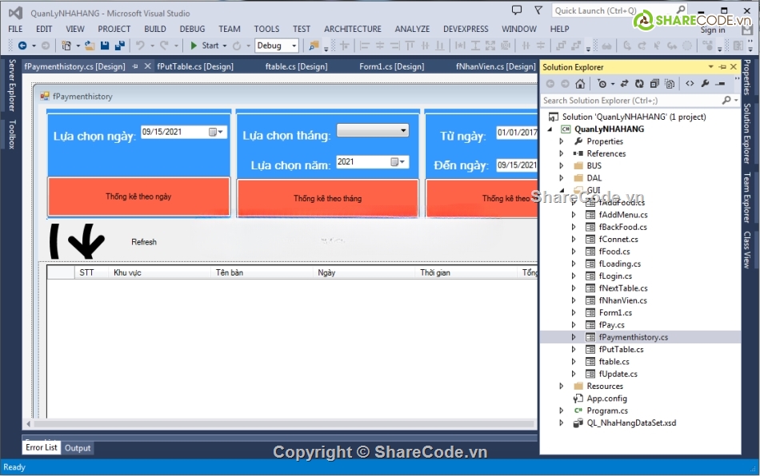This screenshot has width=760, height=476.
Task: Click Sync with Active Document icon
Action: tap(624, 84)
